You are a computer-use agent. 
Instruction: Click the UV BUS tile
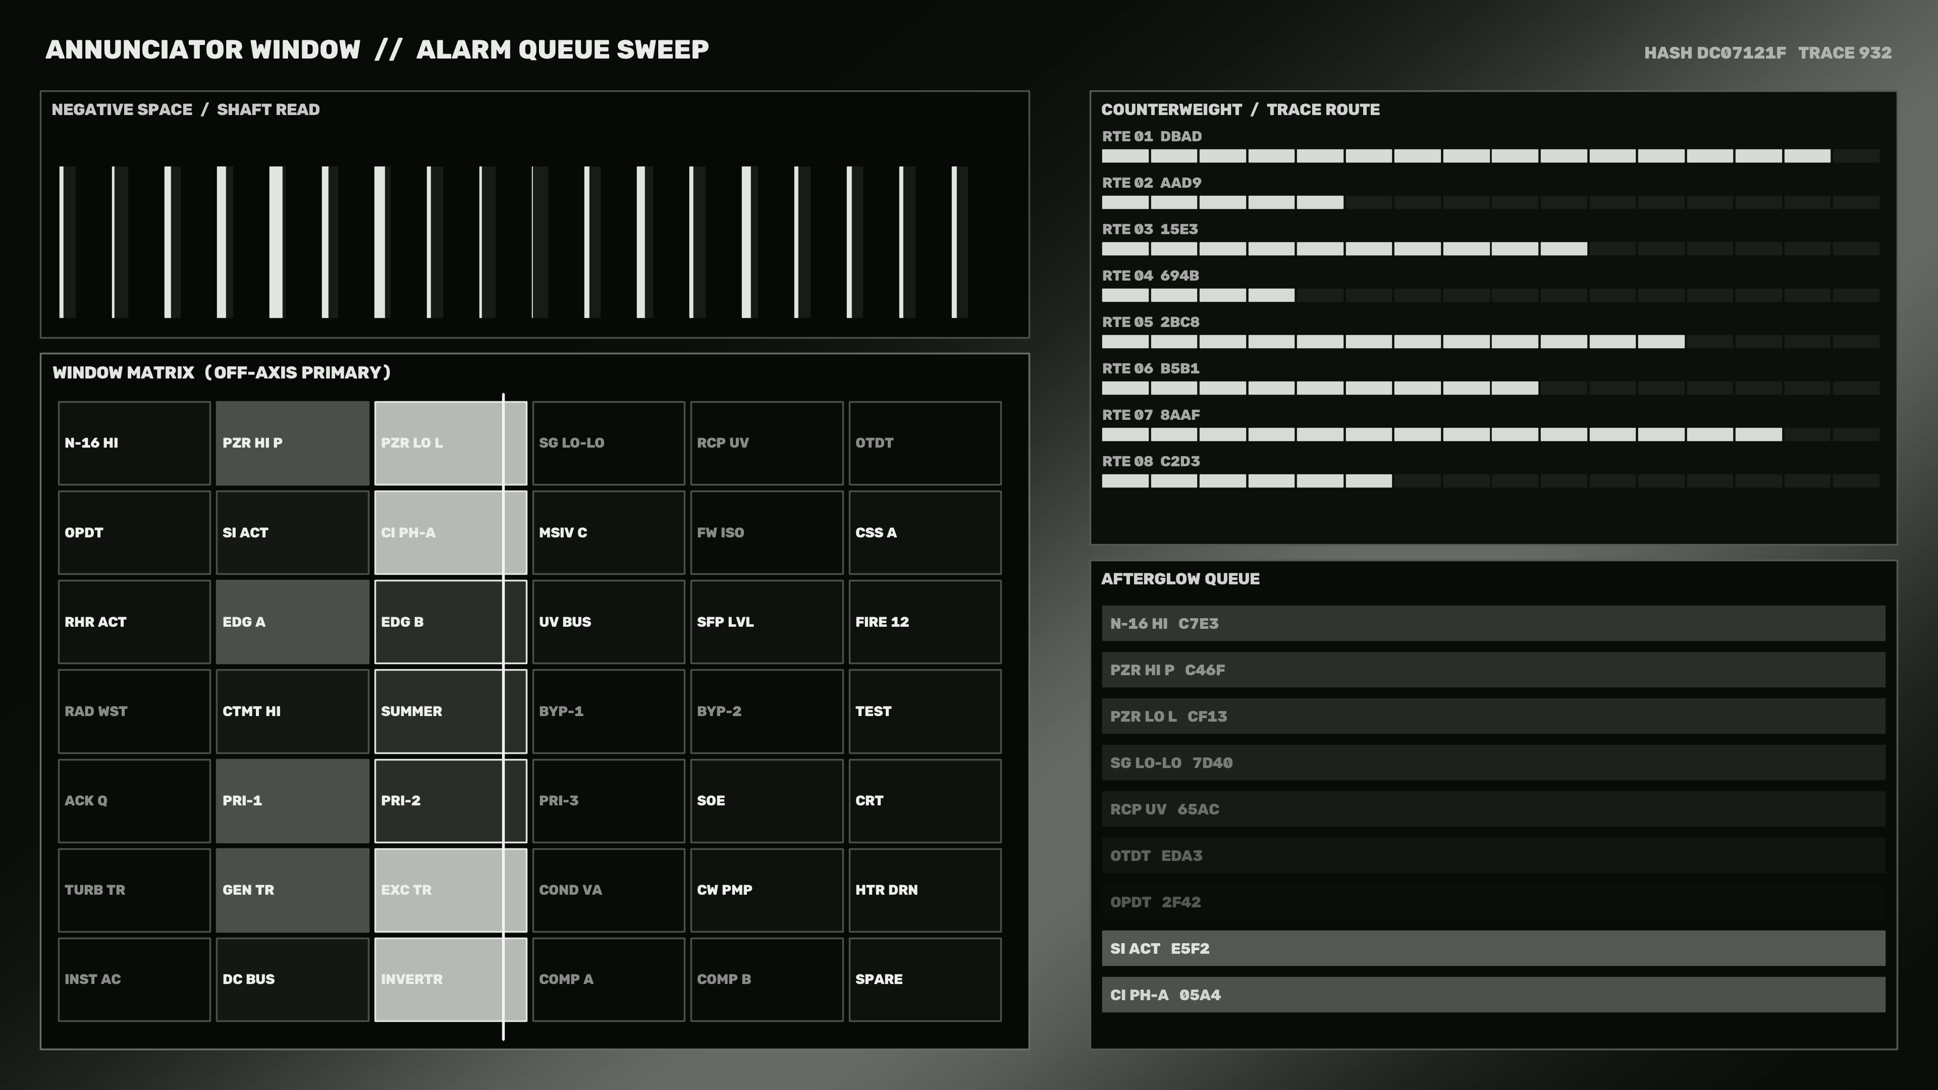click(609, 622)
